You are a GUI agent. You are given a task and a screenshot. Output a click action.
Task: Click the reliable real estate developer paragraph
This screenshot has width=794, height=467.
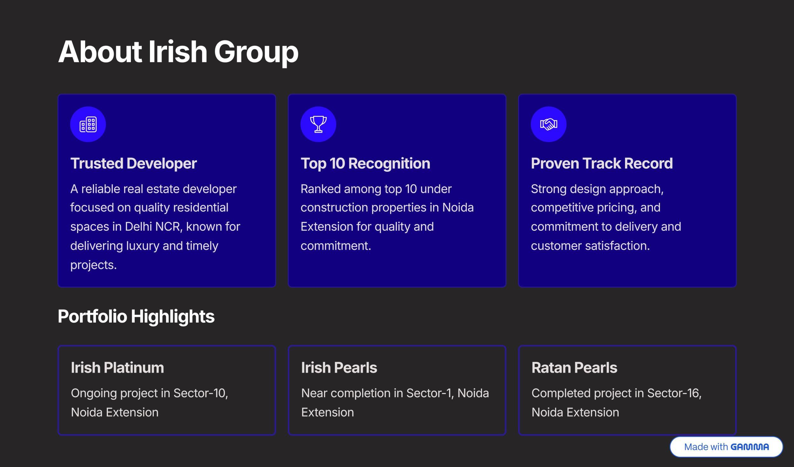(x=155, y=227)
